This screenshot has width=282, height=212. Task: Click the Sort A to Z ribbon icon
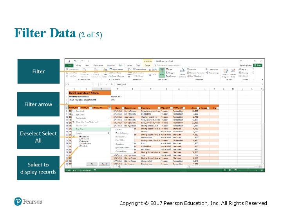[150, 70]
